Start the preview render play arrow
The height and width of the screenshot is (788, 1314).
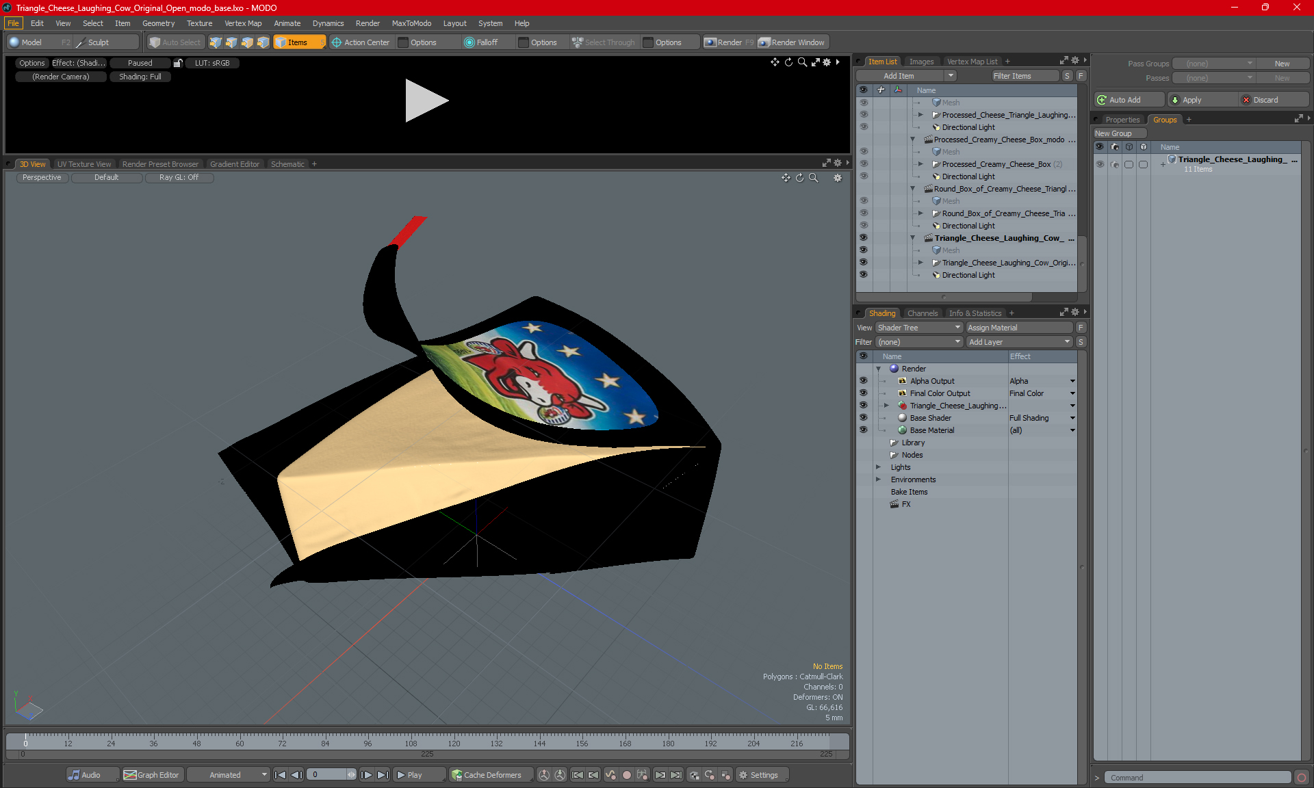(x=426, y=101)
